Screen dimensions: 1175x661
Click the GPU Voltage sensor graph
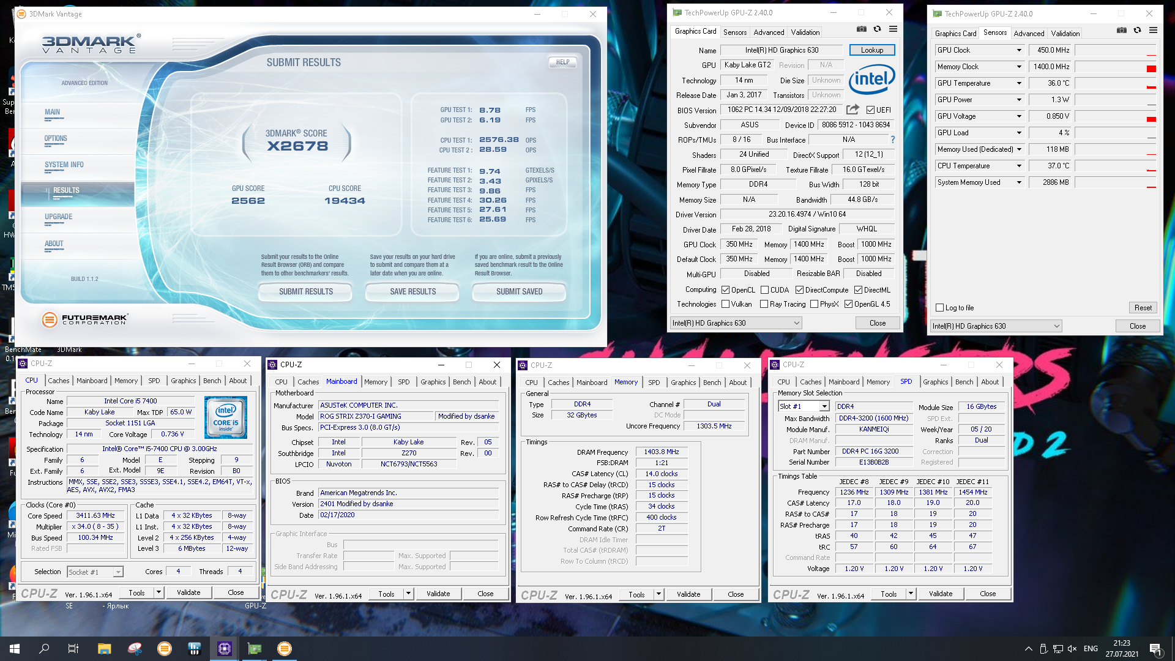(1116, 116)
